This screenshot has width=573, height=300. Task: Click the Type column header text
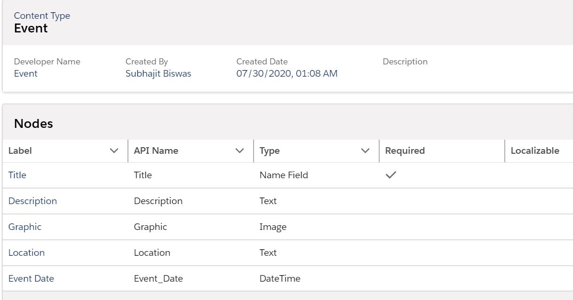269,150
